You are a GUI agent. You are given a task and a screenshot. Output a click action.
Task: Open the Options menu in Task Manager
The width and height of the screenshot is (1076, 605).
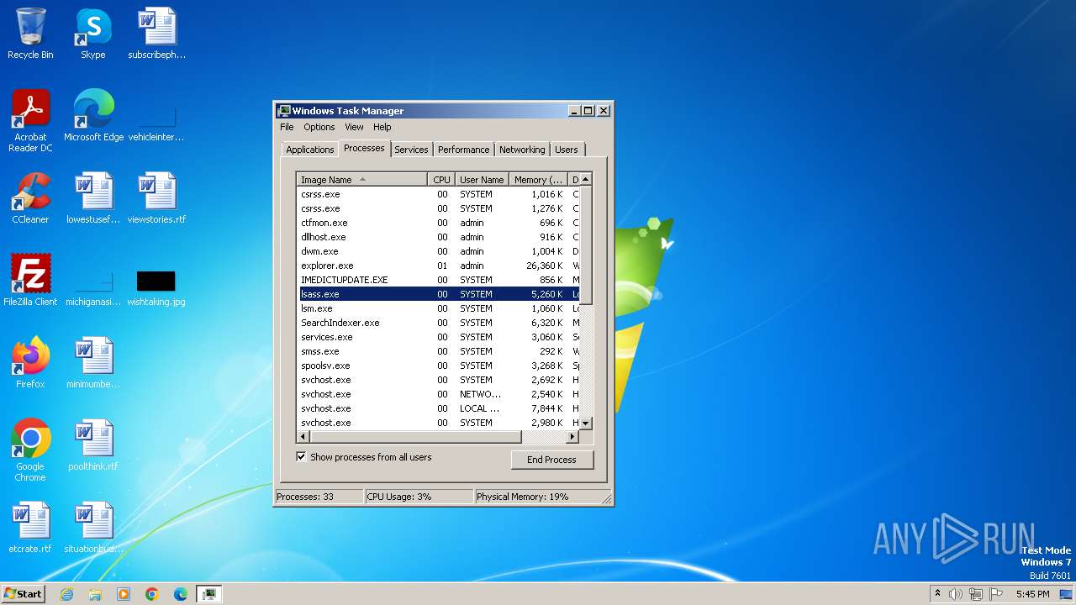point(319,127)
